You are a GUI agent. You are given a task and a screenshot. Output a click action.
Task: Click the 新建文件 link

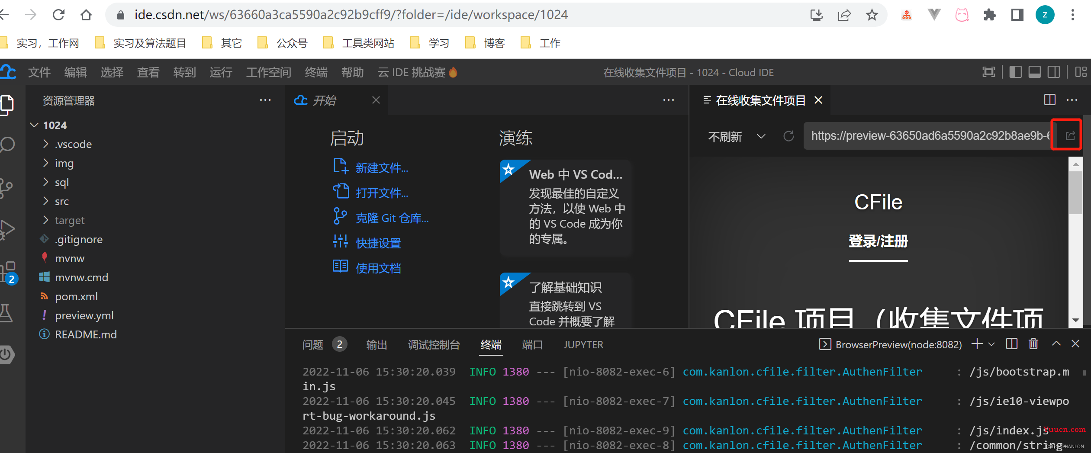[x=382, y=168]
